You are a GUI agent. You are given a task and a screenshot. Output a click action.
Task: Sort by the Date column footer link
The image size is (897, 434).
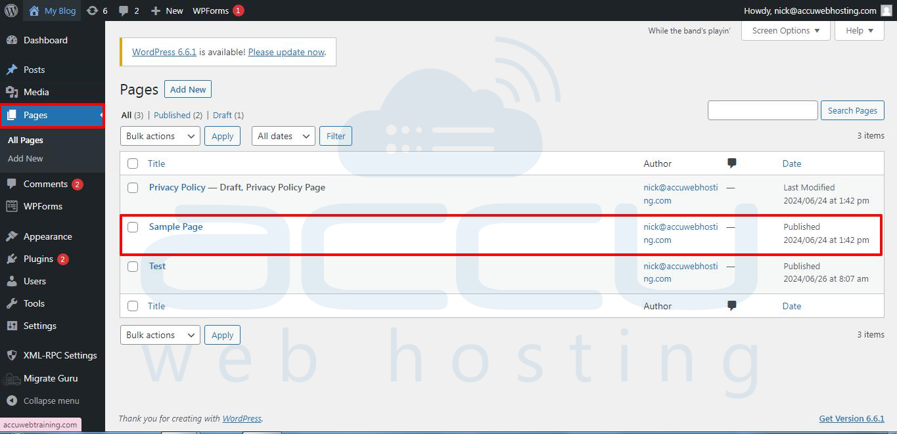[x=792, y=306]
